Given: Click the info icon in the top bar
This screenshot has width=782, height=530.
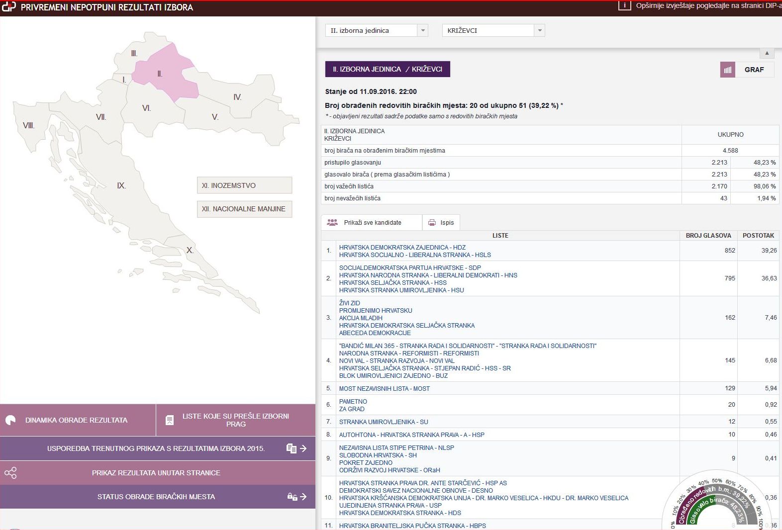Looking at the screenshot, I should pos(624,5).
